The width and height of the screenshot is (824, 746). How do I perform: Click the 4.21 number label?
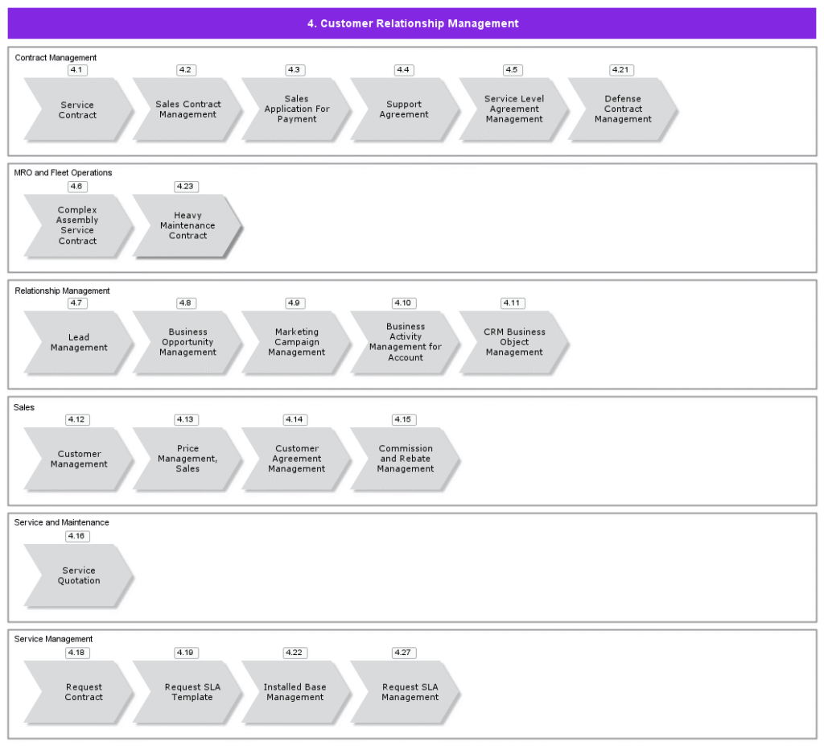[620, 70]
